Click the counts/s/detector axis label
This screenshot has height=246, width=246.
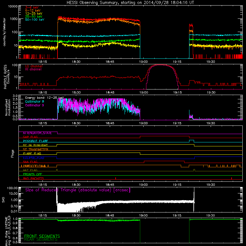pyautogui.click(x=4, y=32)
